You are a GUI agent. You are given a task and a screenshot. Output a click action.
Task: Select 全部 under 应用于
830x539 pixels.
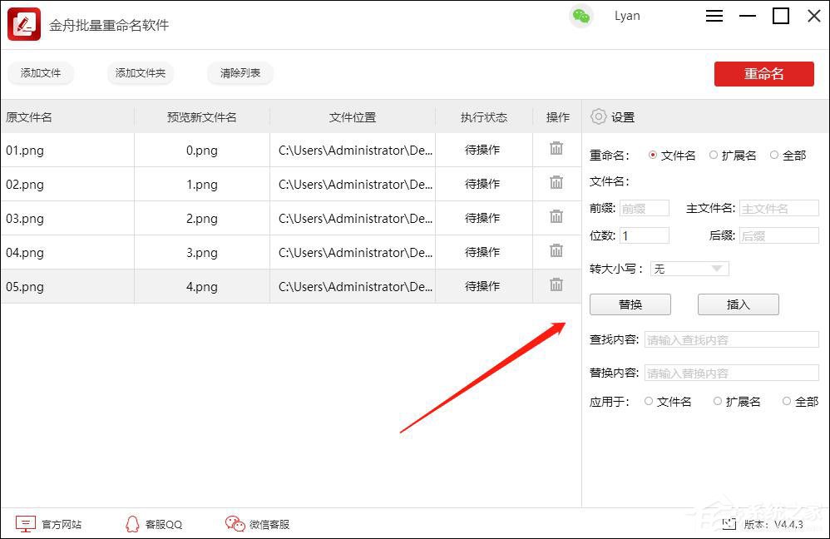pyautogui.click(x=786, y=401)
